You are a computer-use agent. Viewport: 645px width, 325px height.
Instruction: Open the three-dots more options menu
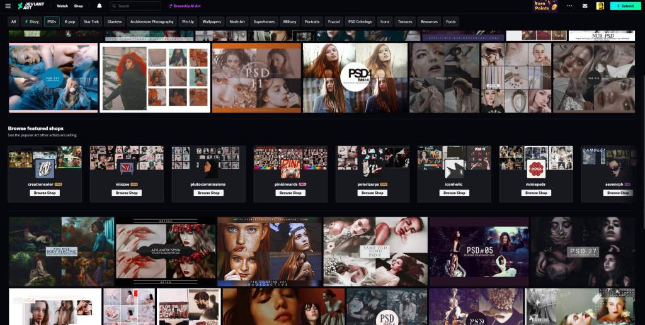coord(569,6)
